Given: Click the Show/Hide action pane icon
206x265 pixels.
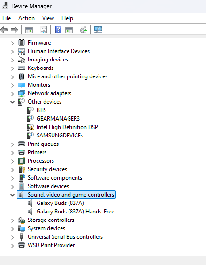Looking at the screenshot, I should pos(69,30).
